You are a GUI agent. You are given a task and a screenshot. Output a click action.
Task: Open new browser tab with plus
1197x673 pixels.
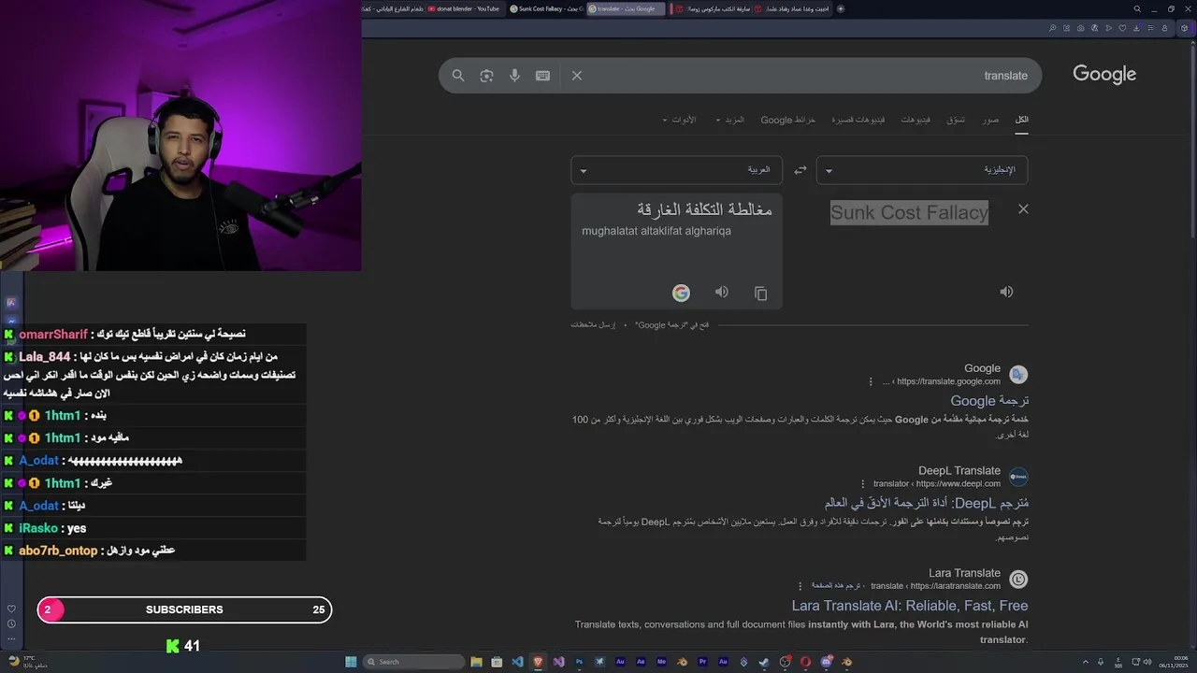[841, 8]
